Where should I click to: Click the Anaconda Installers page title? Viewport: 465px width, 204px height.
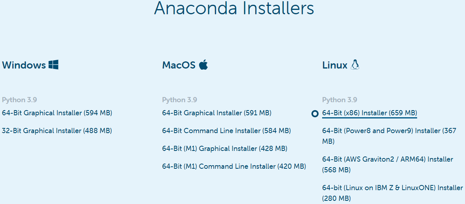tap(234, 9)
